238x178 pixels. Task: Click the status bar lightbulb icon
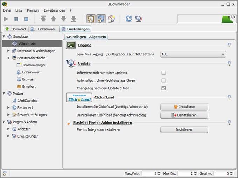tap(5, 173)
